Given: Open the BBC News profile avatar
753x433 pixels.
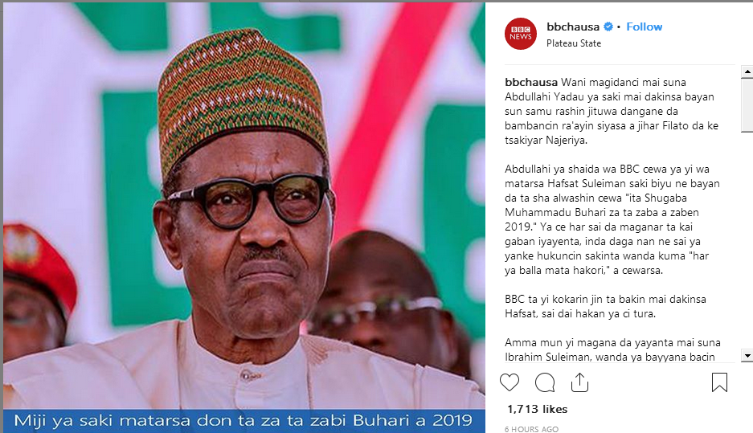Looking at the screenshot, I should pos(521,34).
